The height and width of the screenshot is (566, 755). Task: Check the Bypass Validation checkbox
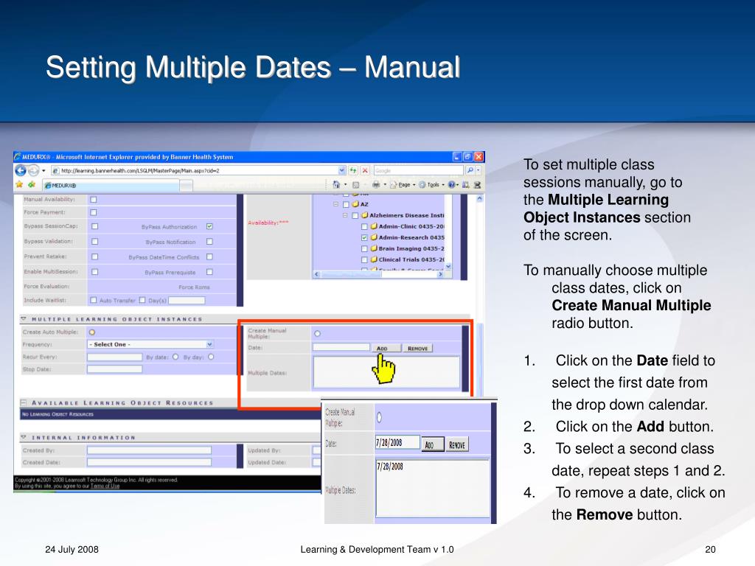click(x=95, y=242)
